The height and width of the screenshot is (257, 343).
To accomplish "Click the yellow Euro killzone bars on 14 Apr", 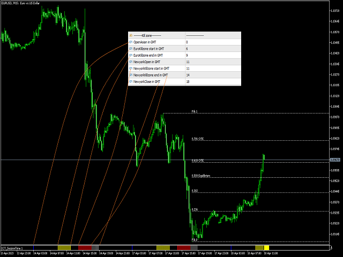I will pos(64,248).
